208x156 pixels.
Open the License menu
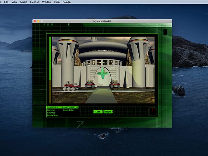34,2
